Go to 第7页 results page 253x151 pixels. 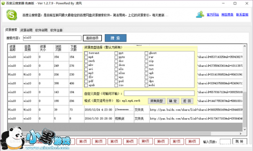click(177, 141)
